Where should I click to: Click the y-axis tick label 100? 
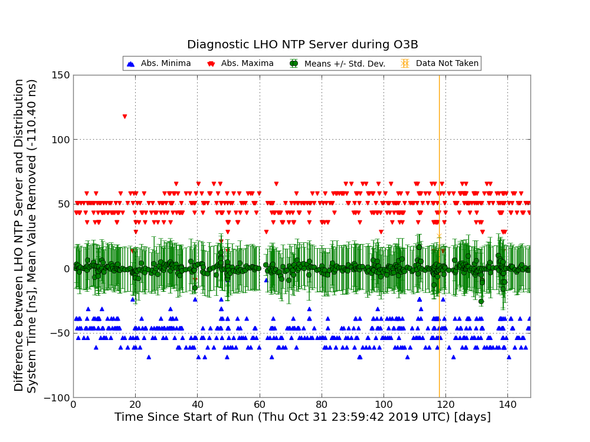[61, 140]
